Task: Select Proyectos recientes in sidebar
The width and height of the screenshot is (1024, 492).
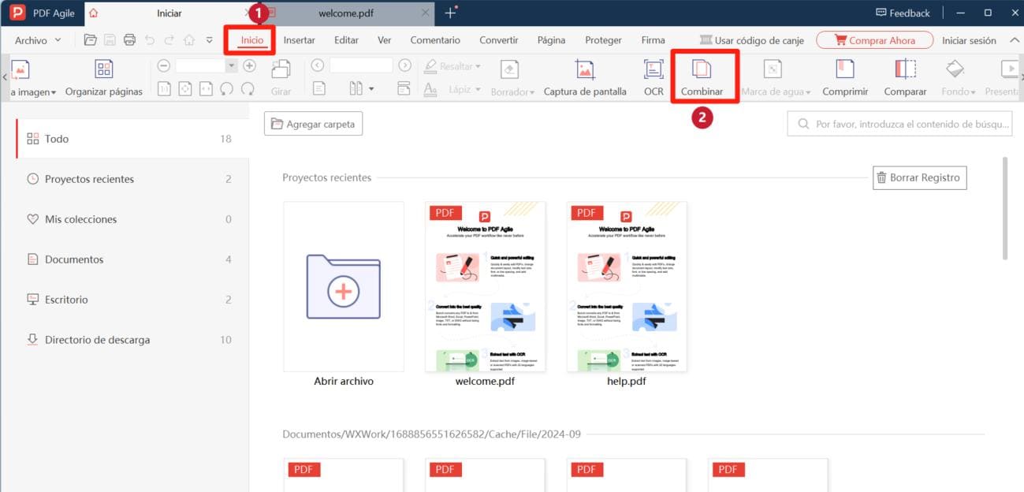Action: tap(132, 179)
